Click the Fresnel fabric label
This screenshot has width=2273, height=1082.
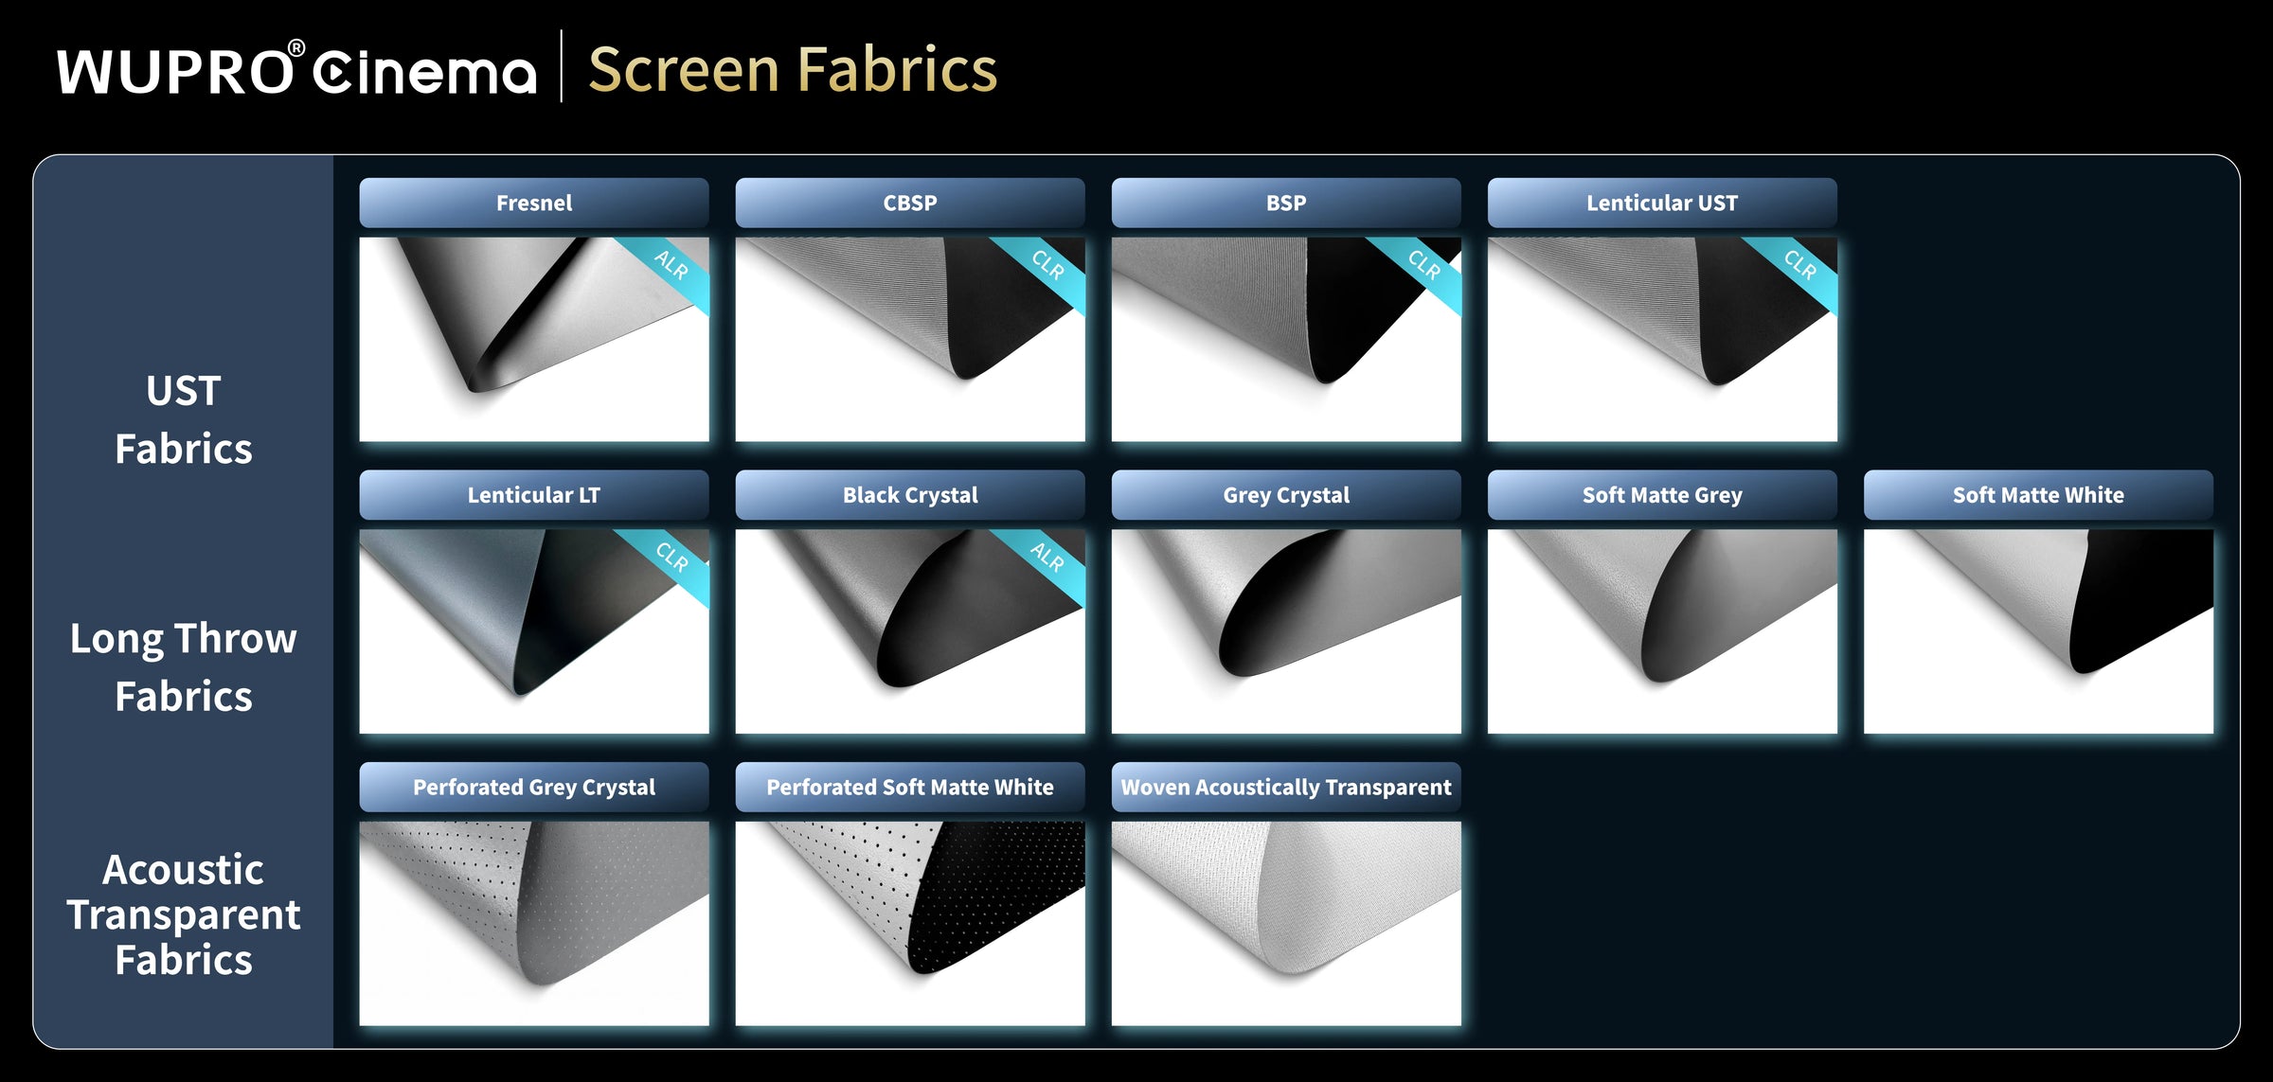[x=534, y=203]
